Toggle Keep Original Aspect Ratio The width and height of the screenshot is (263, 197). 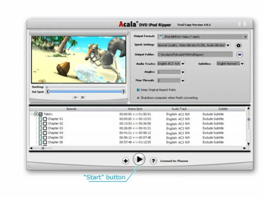[x=138, y=90]
